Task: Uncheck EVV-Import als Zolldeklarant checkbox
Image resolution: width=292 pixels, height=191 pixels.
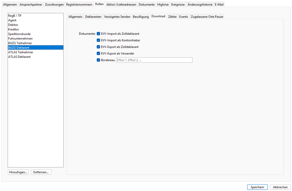Action: (98, 34)
